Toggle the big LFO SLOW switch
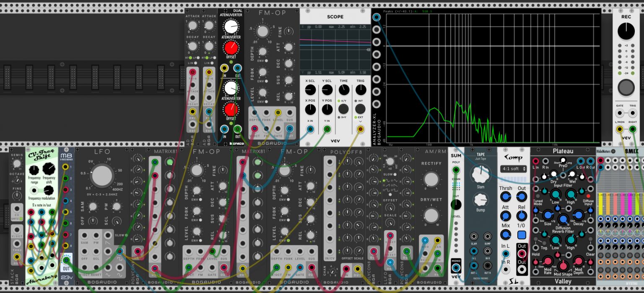Screen dimensions: 644x293 (x=126, y=235)
